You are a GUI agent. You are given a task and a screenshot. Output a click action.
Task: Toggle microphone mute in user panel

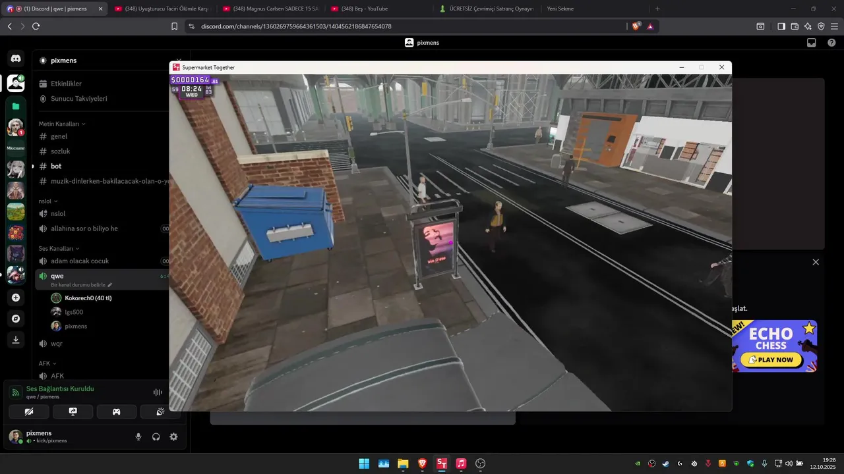pos(138,436)
